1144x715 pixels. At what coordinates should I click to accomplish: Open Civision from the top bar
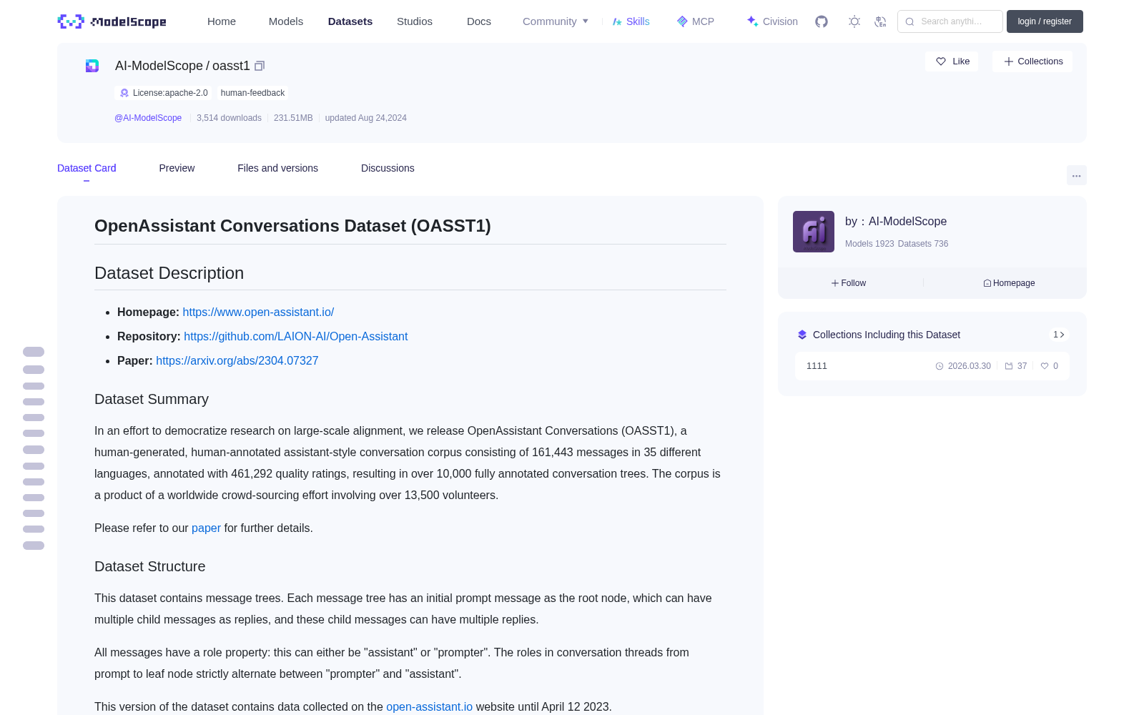coord(771,21)
